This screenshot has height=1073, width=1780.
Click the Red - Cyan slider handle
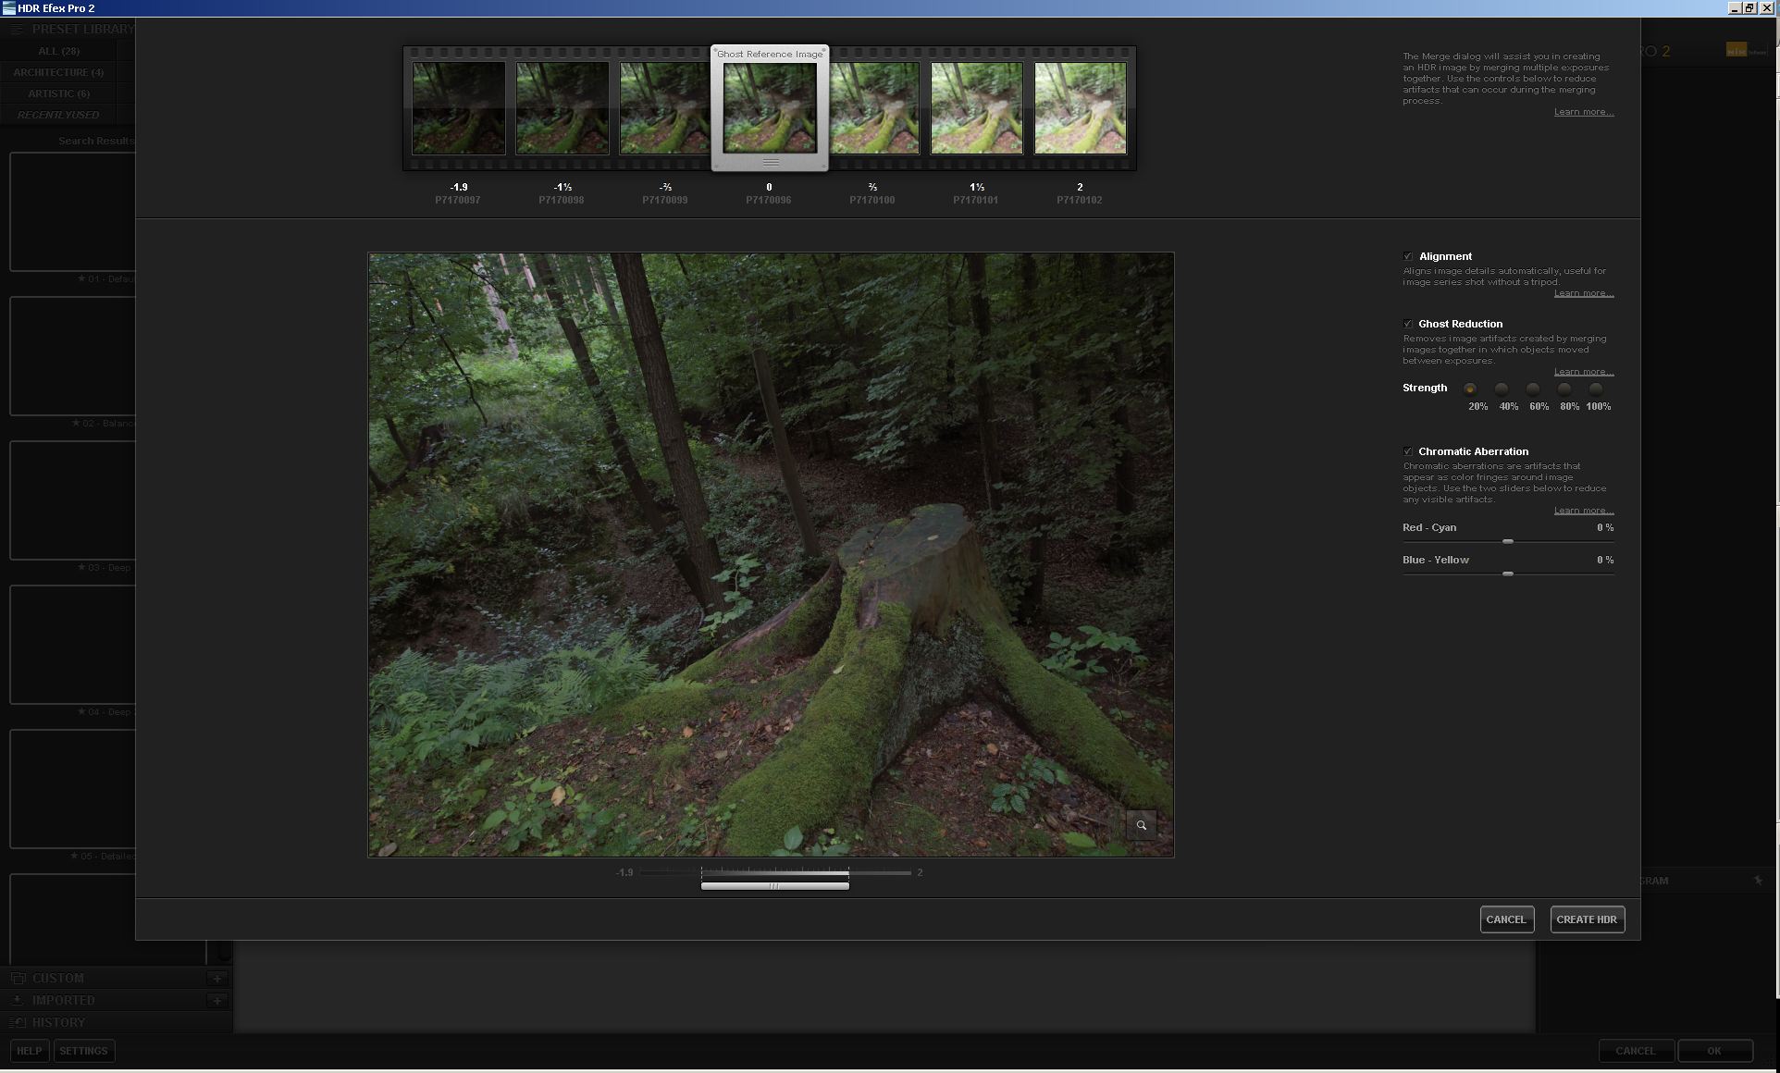[1508, 542]
